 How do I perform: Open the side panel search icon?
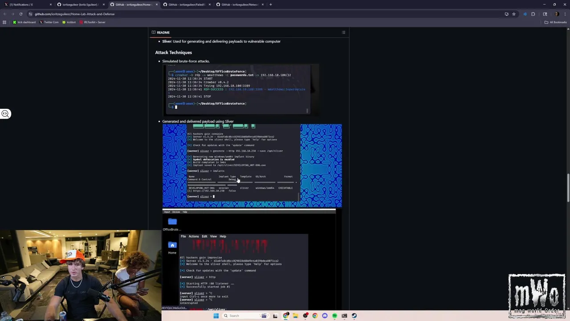point(545,14)
